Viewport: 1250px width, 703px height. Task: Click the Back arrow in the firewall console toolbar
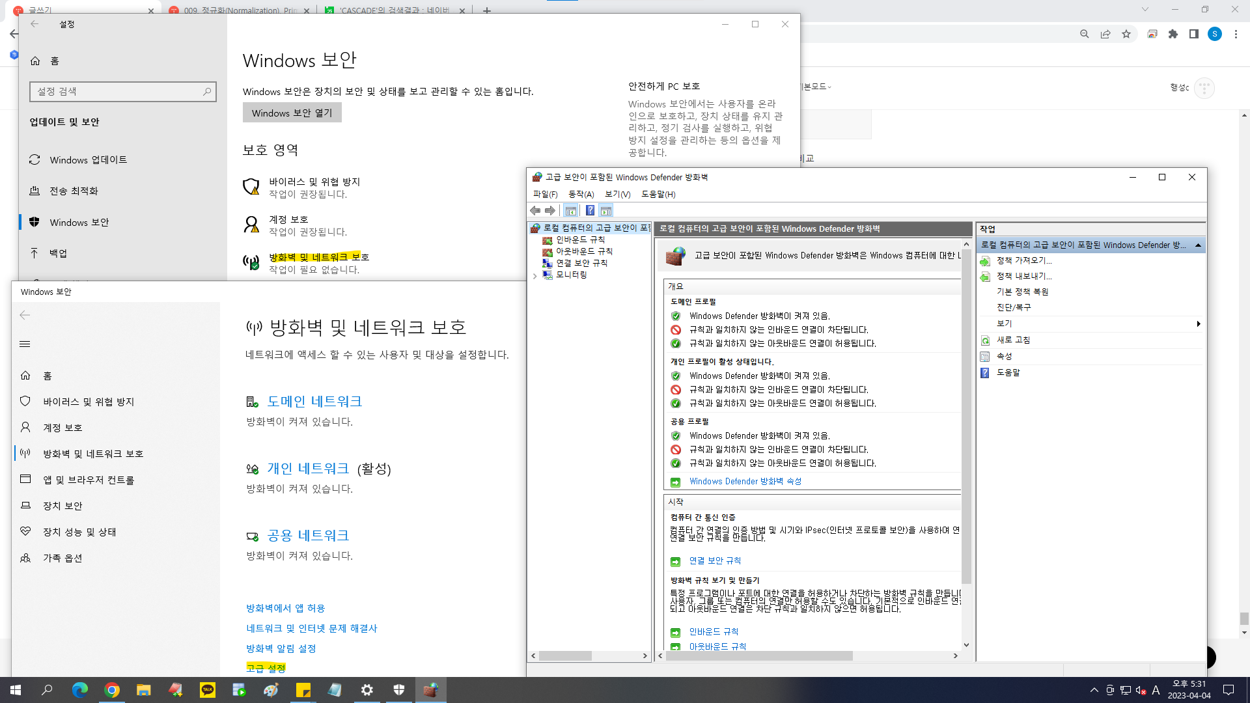pyautogui.click(x=535, y=210)
